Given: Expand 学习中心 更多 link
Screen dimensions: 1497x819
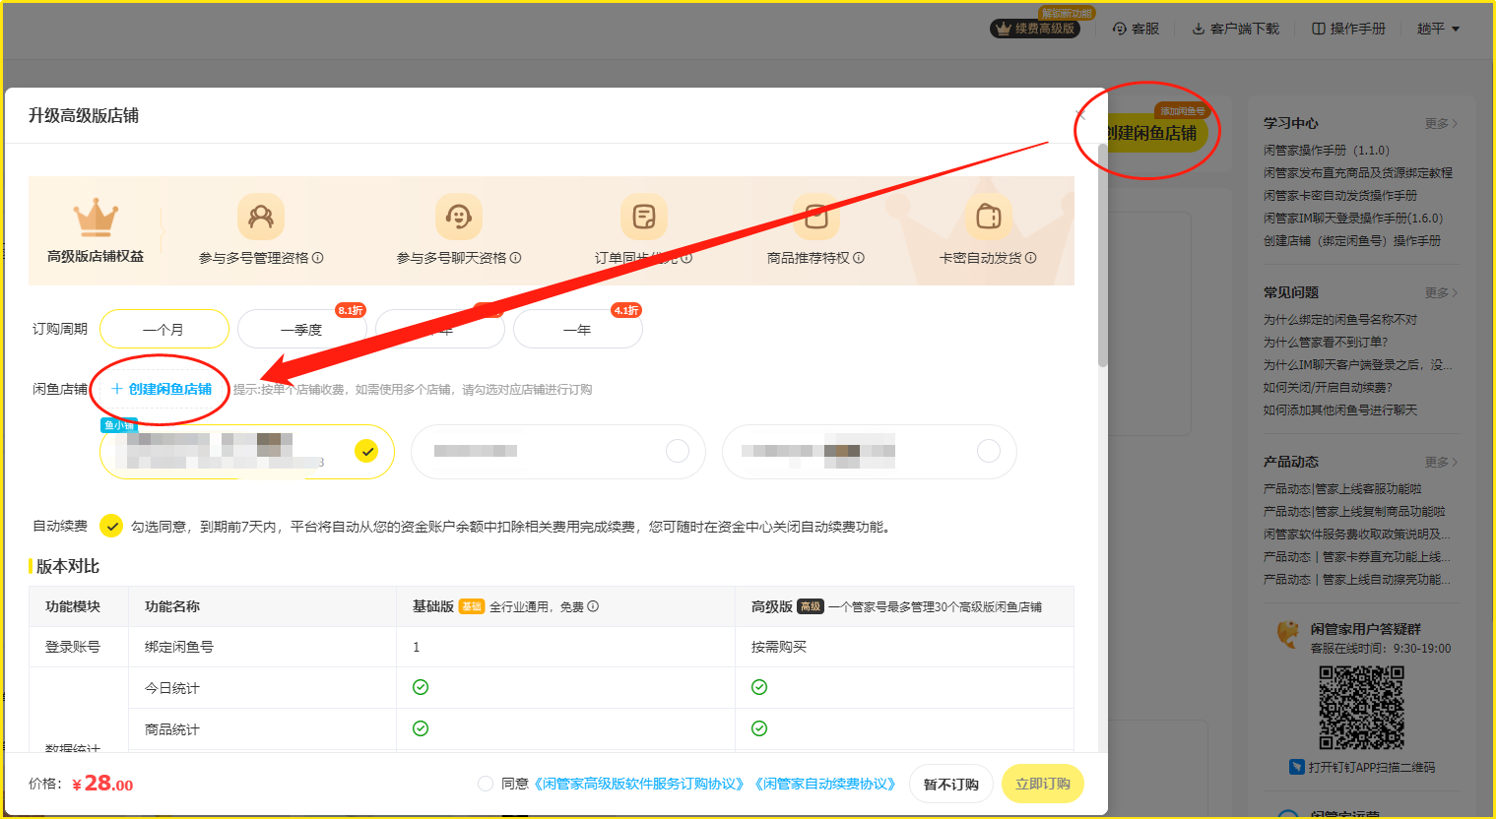Looking at the screenshot, I should (x=1441, y=124).
